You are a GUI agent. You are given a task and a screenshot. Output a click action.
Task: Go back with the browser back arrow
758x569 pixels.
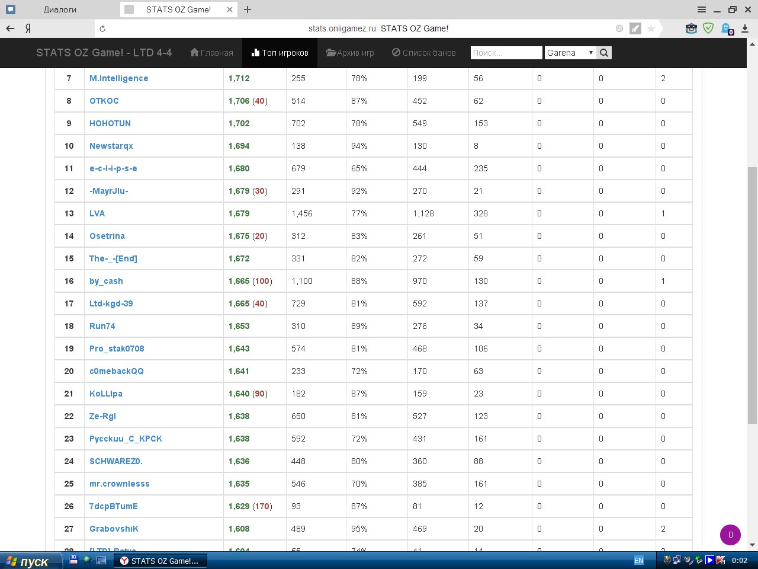click(x=10, y=28)
